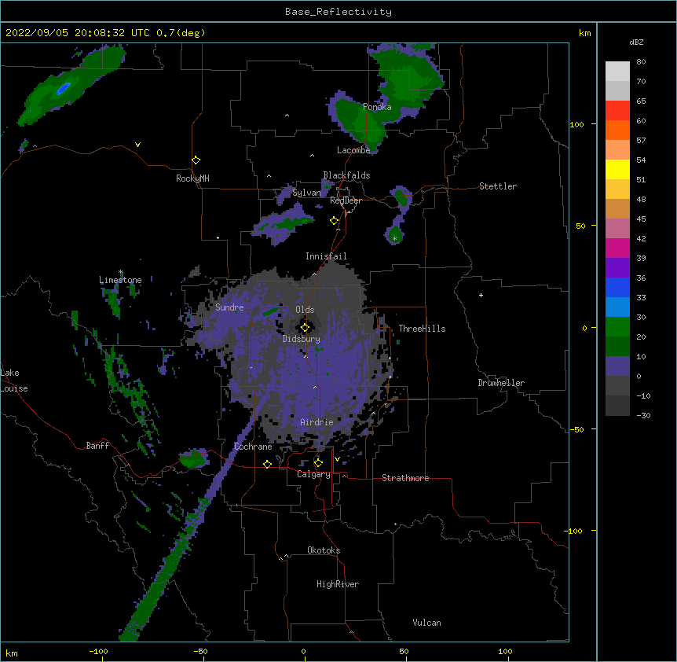The width and height of the screenshot is (677, 662).
Task: Select the orange 60-57 dBZ legend swatch
Action: pos(617,130)
